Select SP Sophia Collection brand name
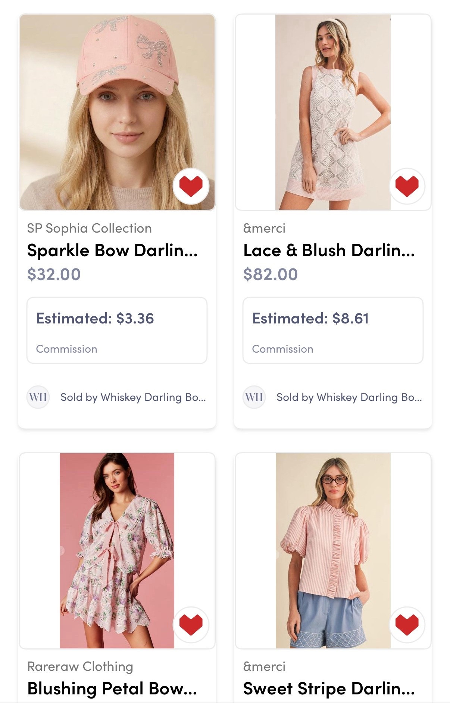Screen dimensions: 450x703 pos(89,228)
